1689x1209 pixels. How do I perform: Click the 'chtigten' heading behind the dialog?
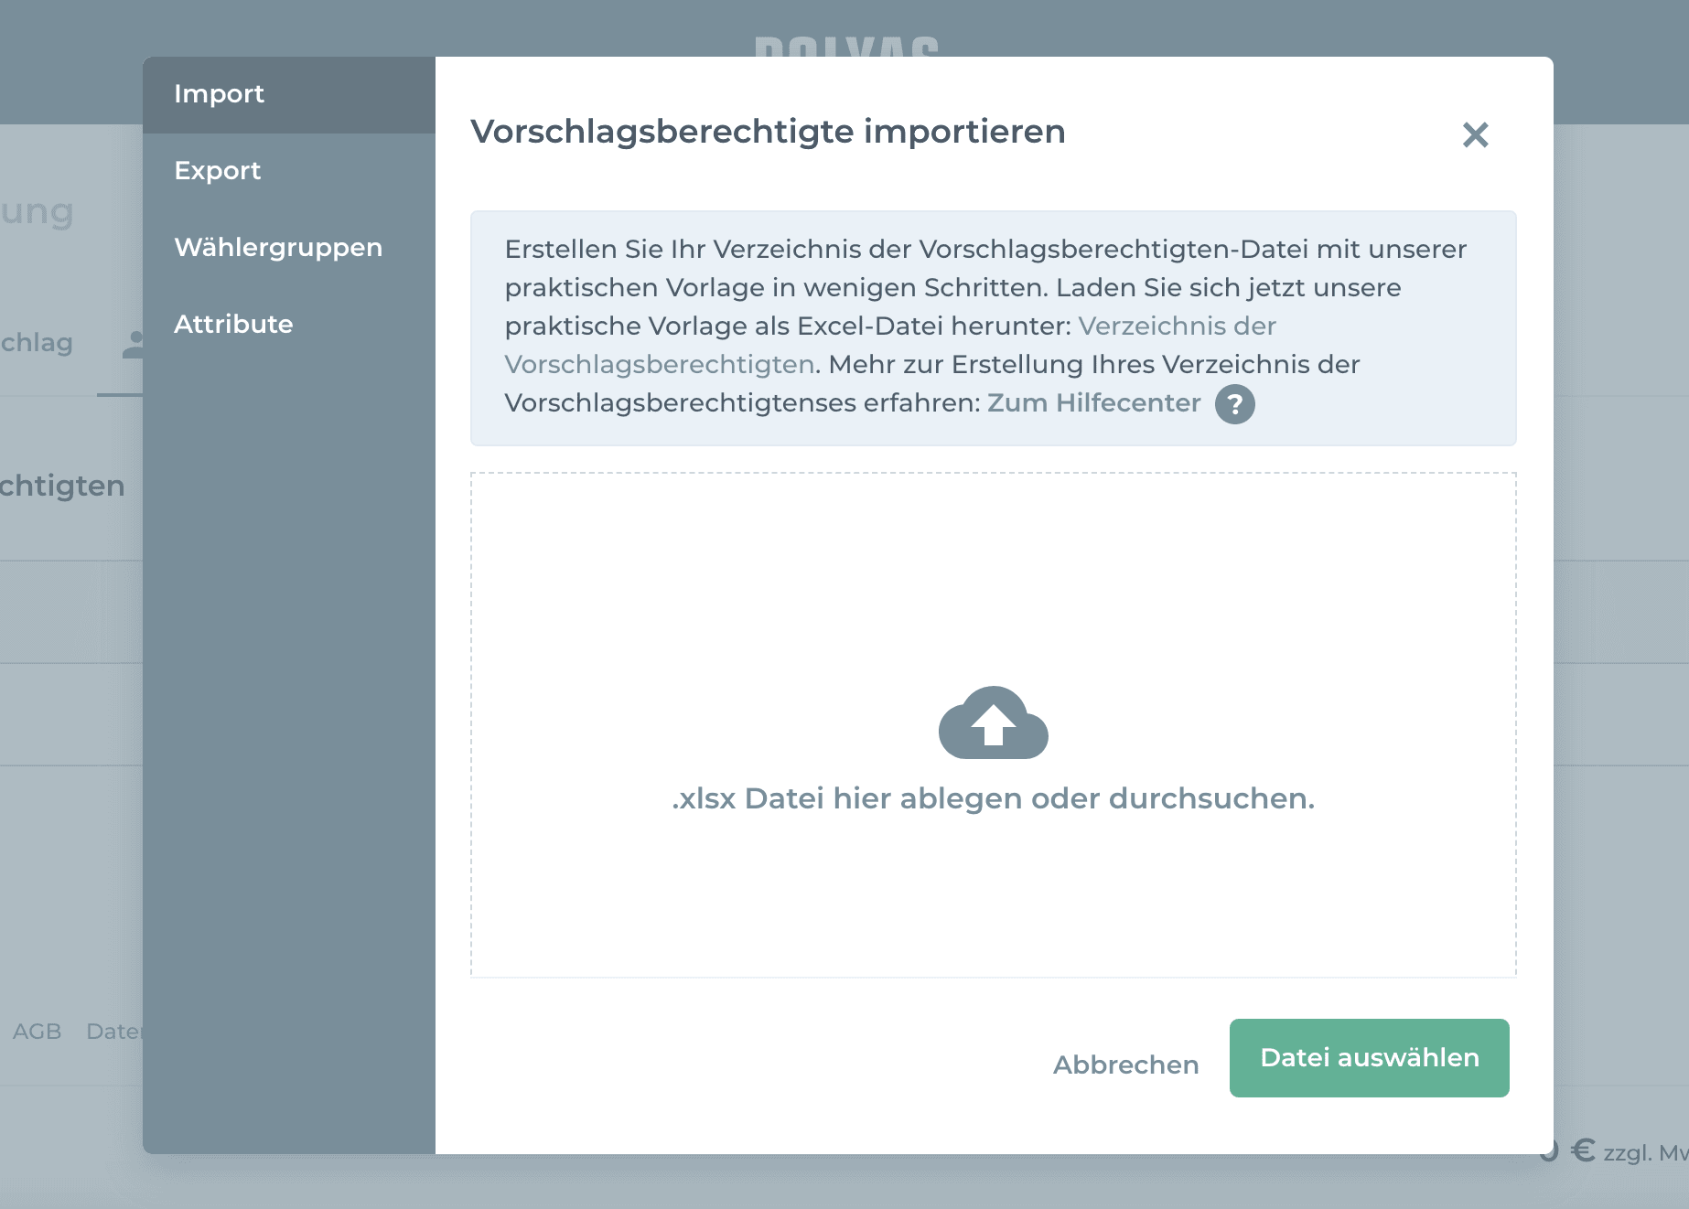point(62,486)
